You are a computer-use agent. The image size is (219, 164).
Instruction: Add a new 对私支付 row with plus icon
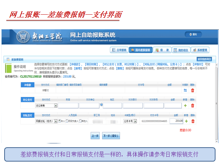coord(186,121)
